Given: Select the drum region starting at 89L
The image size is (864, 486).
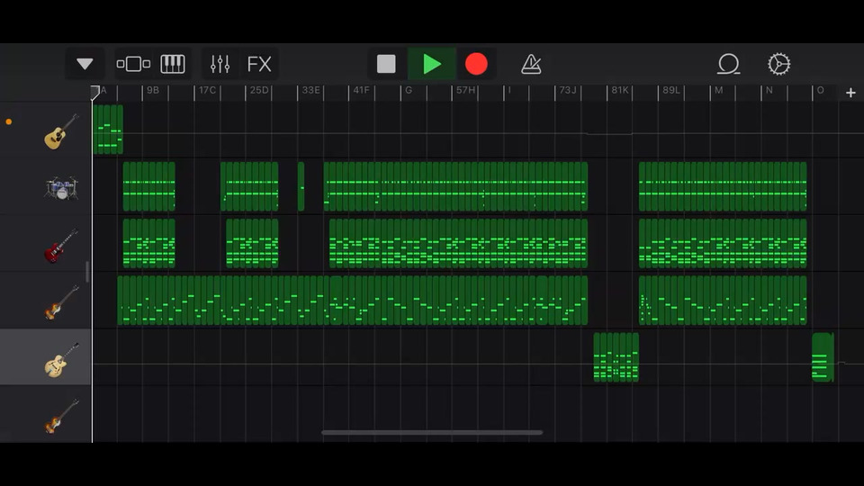Looking at the screenshot, I should (723, 186).
